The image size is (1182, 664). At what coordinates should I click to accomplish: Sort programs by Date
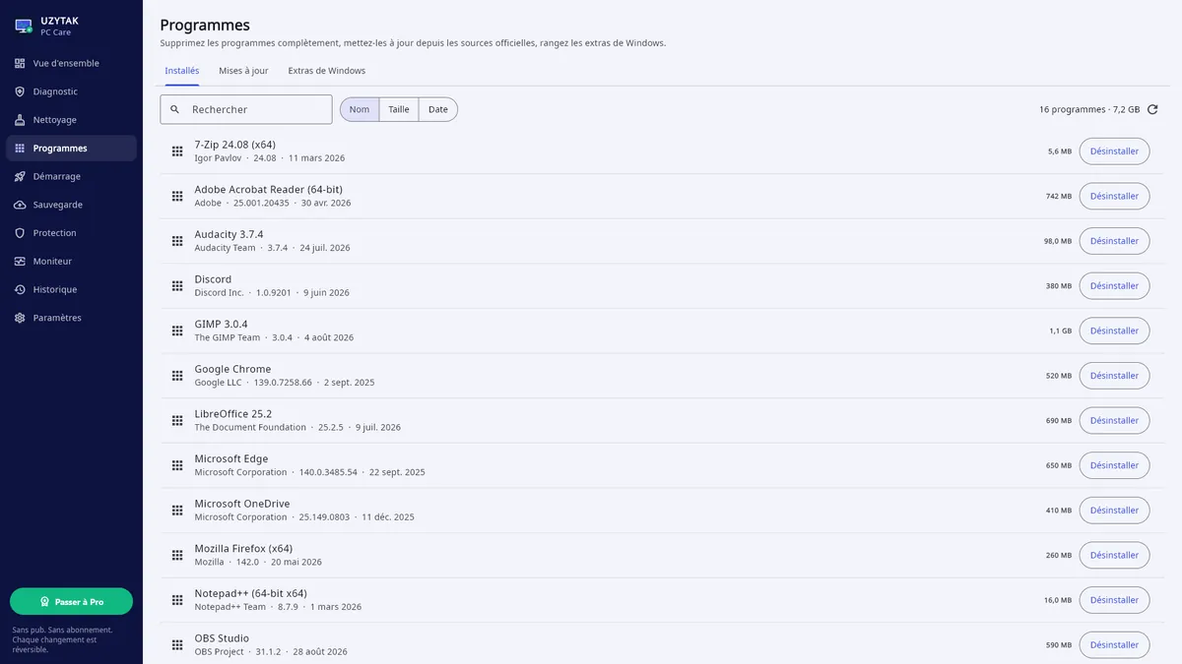438,109
